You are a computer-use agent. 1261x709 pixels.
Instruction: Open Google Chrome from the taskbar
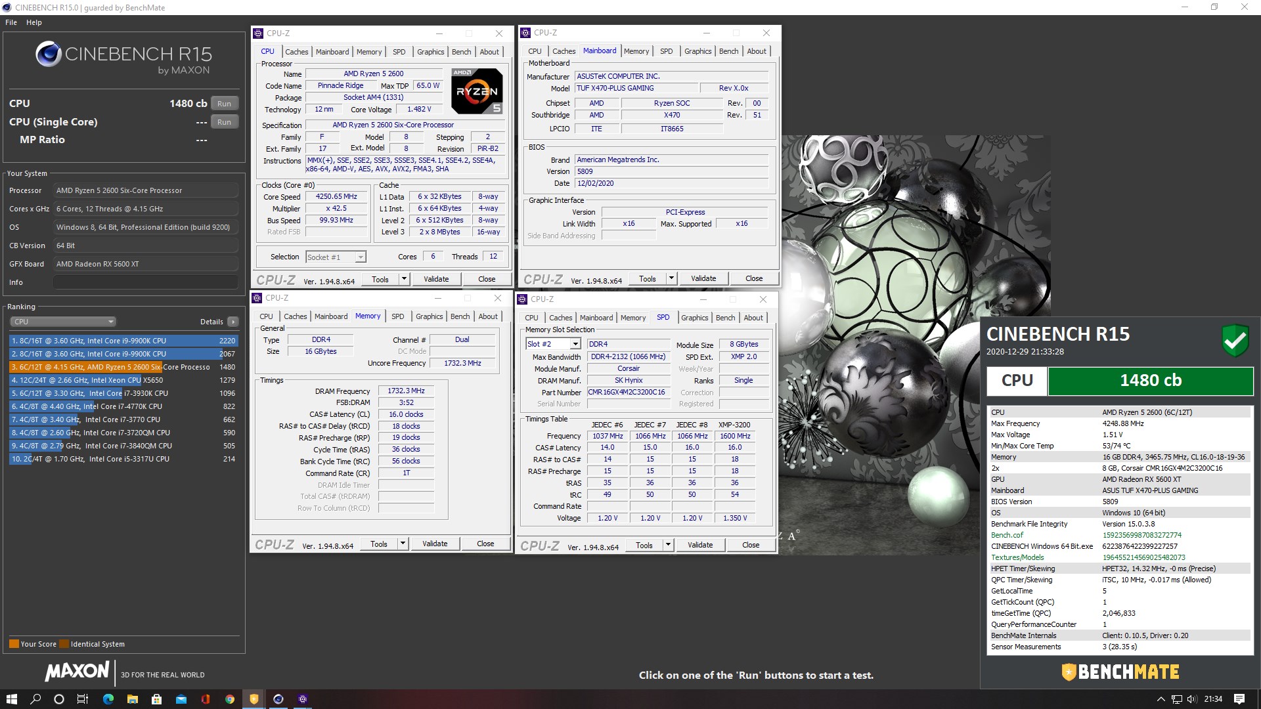pos(230,699)
